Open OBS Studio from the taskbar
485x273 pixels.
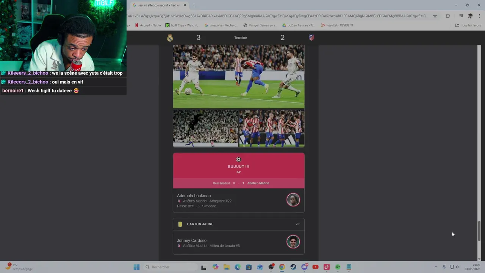point(271,267)
